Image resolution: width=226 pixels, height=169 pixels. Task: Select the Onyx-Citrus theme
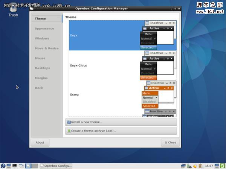[x=123, y=65]
